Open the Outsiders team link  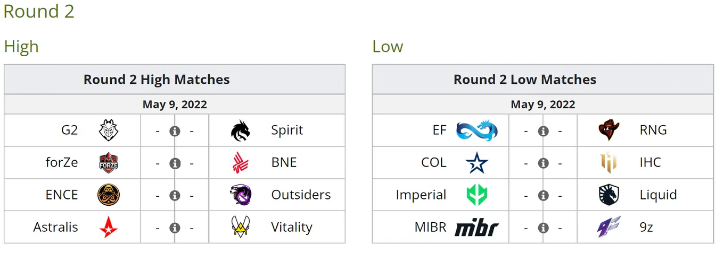pyautogui.click(x=301, y=195)
